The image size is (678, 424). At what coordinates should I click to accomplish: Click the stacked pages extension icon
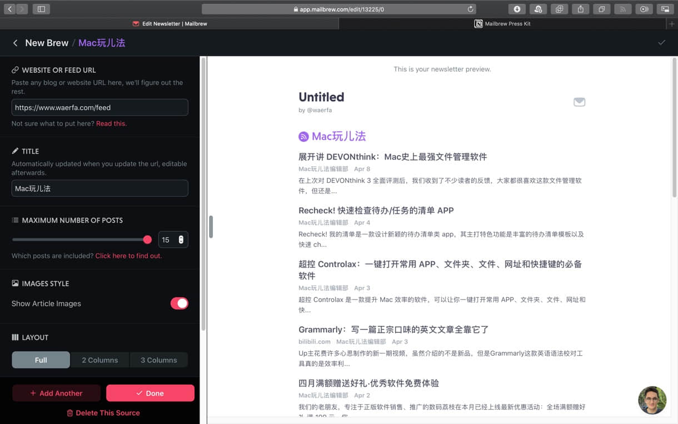(559, 9)
